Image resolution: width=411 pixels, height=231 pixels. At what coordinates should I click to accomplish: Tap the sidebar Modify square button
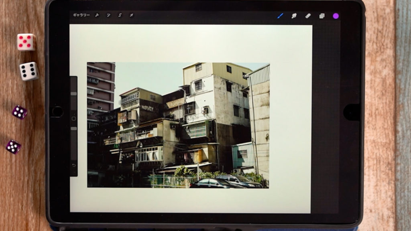[x=74, y=118]
